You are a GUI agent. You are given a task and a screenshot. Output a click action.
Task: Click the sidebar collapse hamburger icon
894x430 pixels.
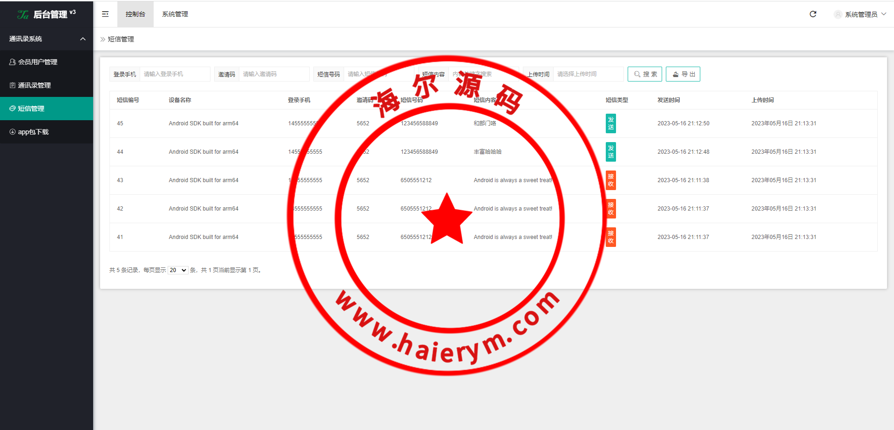point(105,14)
